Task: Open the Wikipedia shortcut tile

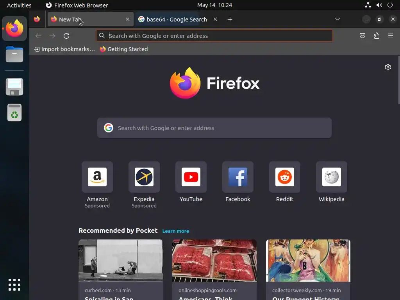Action: [332, 177]
